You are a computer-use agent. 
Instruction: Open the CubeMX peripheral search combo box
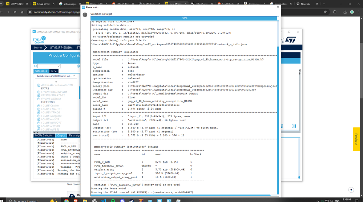click(x=49, y=66)
